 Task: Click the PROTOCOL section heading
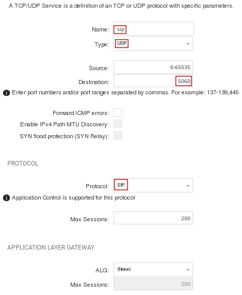coord(23,163)
